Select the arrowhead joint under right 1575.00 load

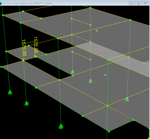pos(36,57)
